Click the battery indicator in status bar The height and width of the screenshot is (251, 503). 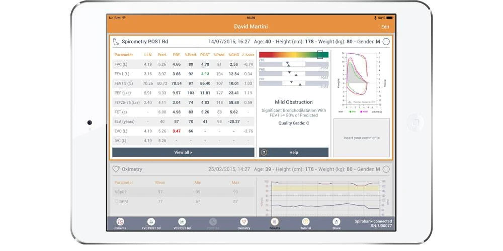tap(390, 18)
